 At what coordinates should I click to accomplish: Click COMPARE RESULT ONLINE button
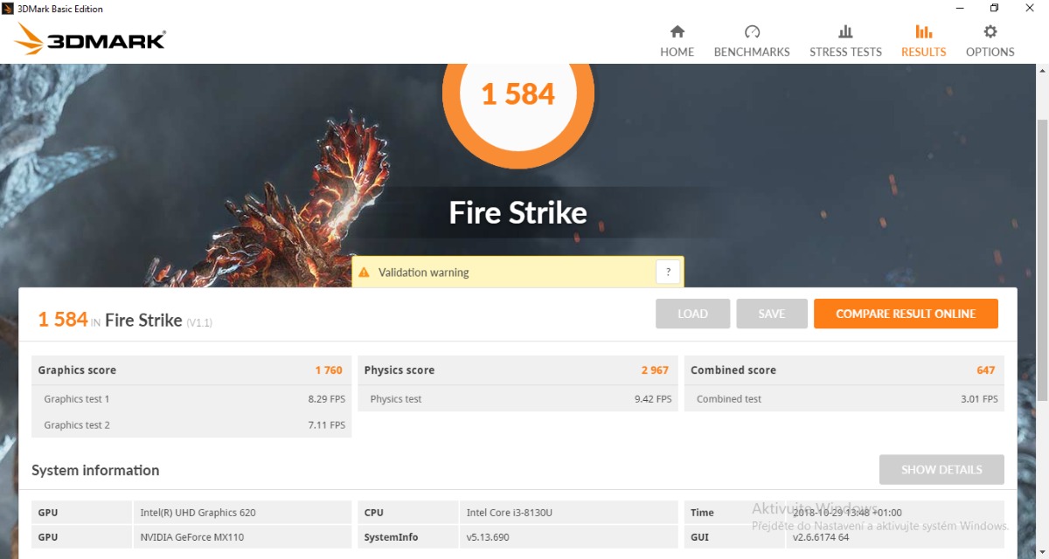click(x=905, y=314)
